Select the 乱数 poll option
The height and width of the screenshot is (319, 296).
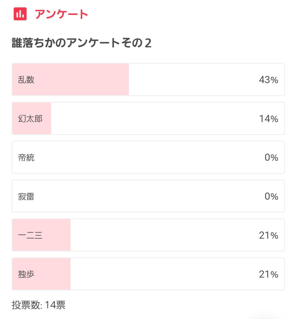[148, 80]
